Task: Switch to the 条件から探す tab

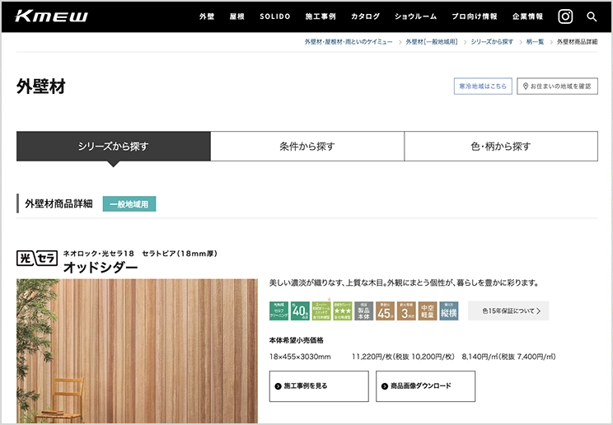Action: click(x=307, y=147)
